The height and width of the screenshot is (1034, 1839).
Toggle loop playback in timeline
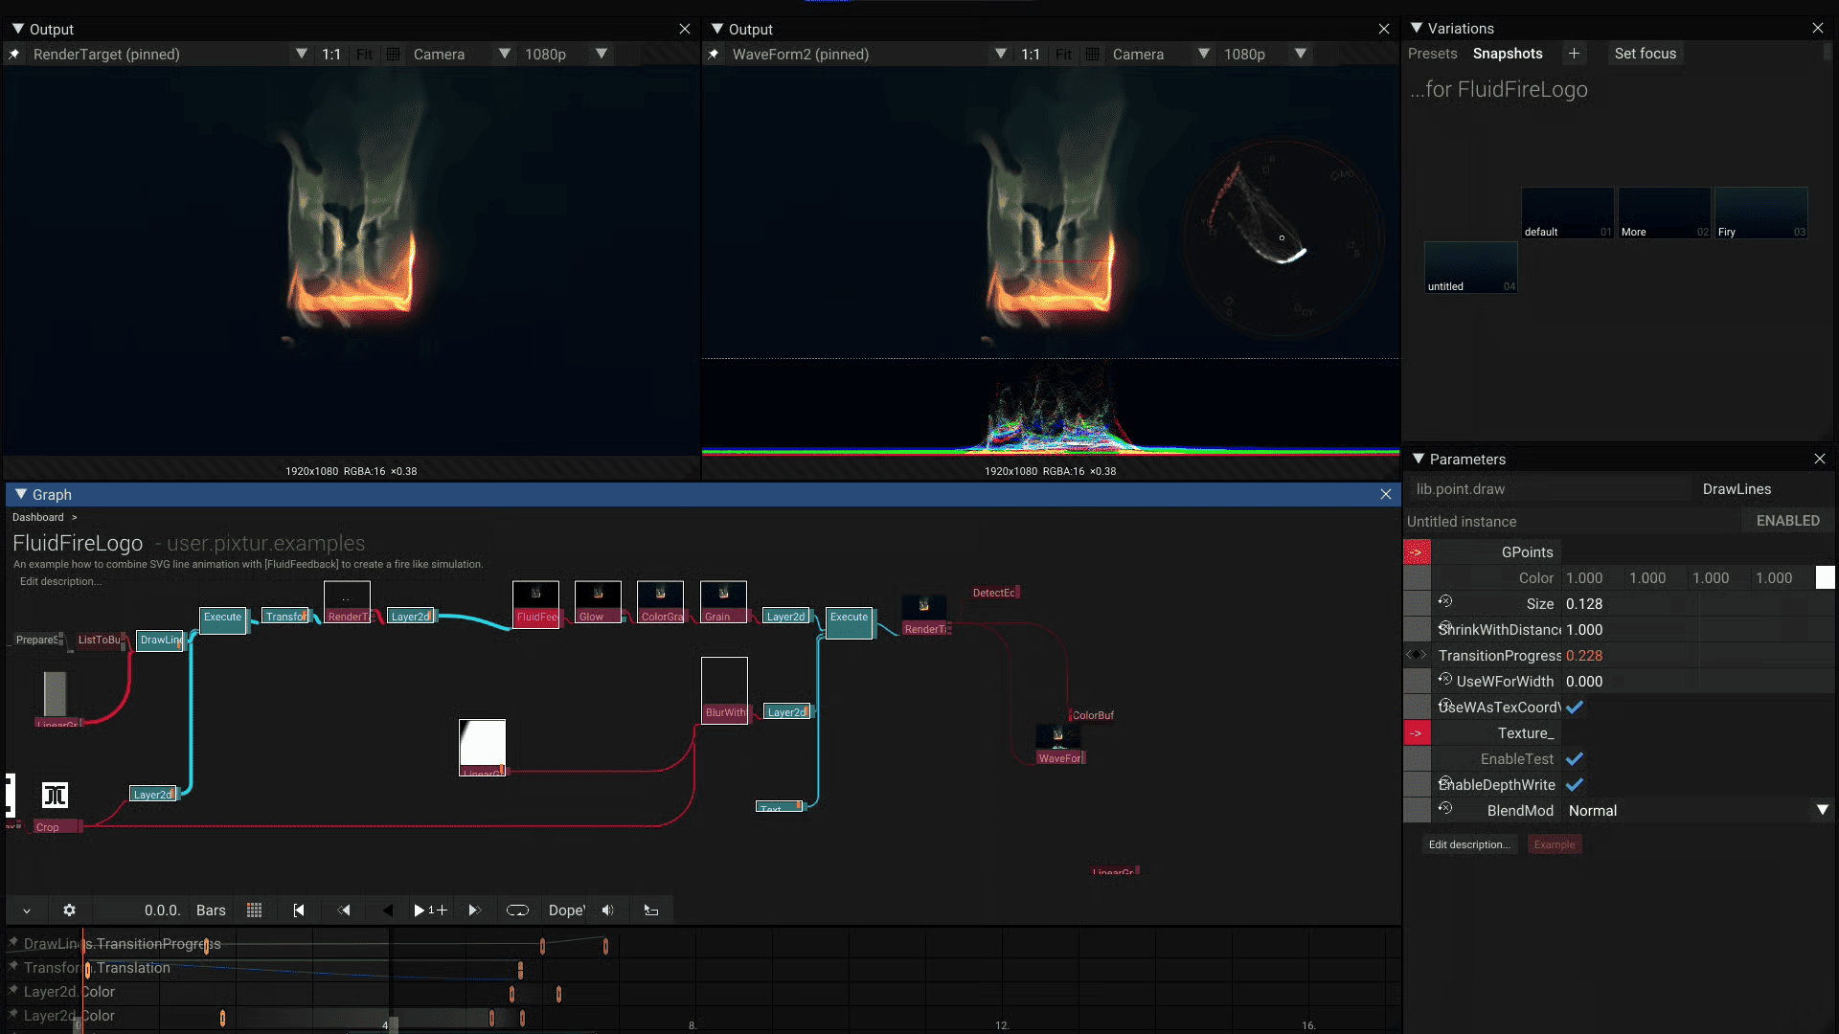click(517, 910)
